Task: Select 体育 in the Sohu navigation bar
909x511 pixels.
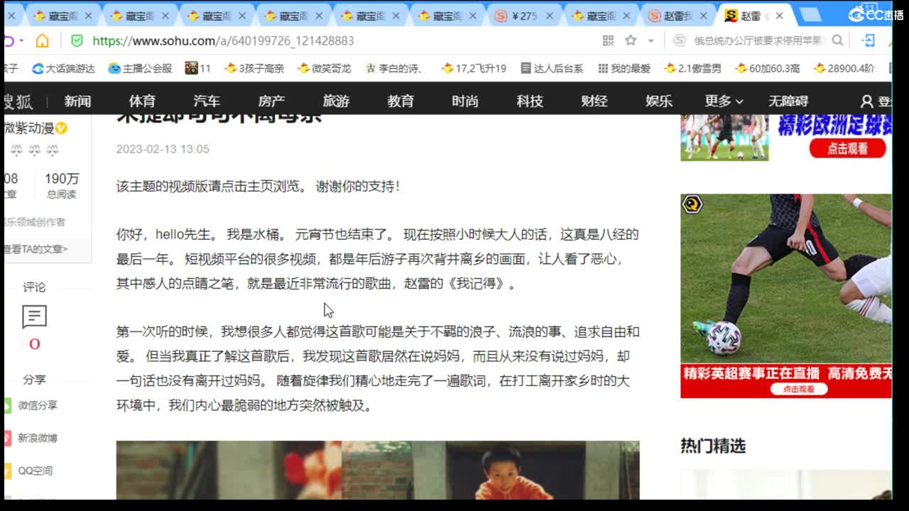Action: pyautogui.click(x=141, y=101)
